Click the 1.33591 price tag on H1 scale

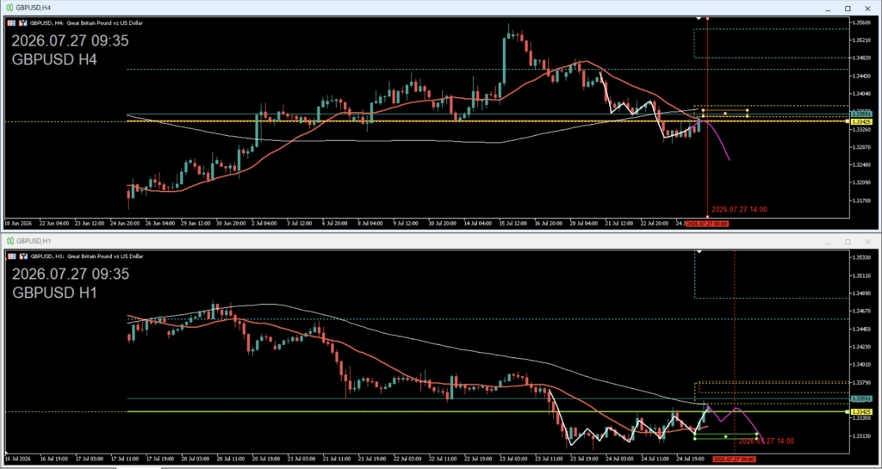click(x=860, y=398)
